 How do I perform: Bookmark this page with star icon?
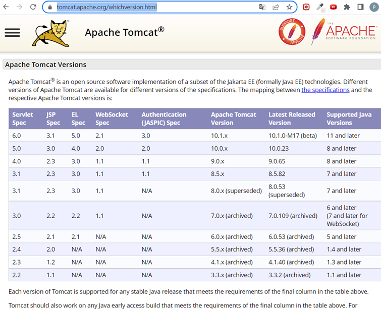click(289, 7)
